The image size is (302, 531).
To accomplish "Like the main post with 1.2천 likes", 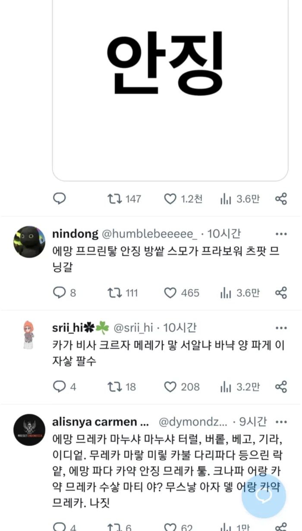I will point(170,199).
